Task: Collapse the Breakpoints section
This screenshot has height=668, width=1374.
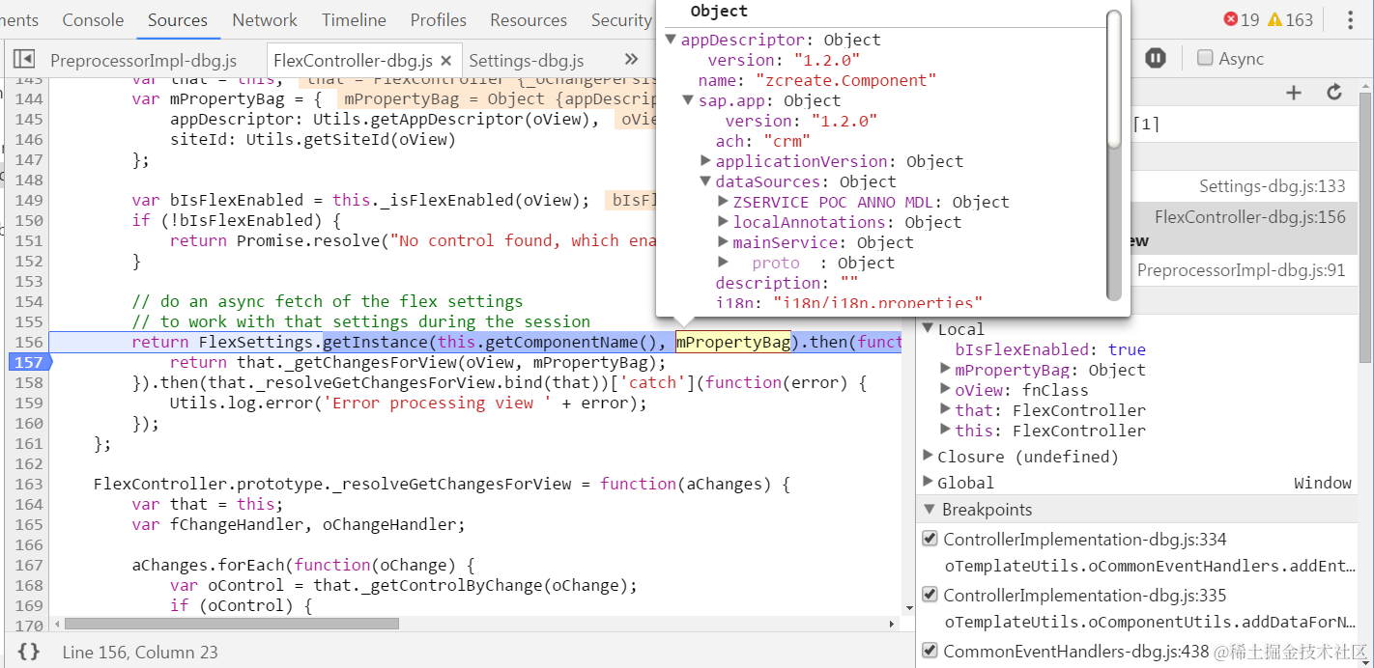Action: [x=929, y=509]
